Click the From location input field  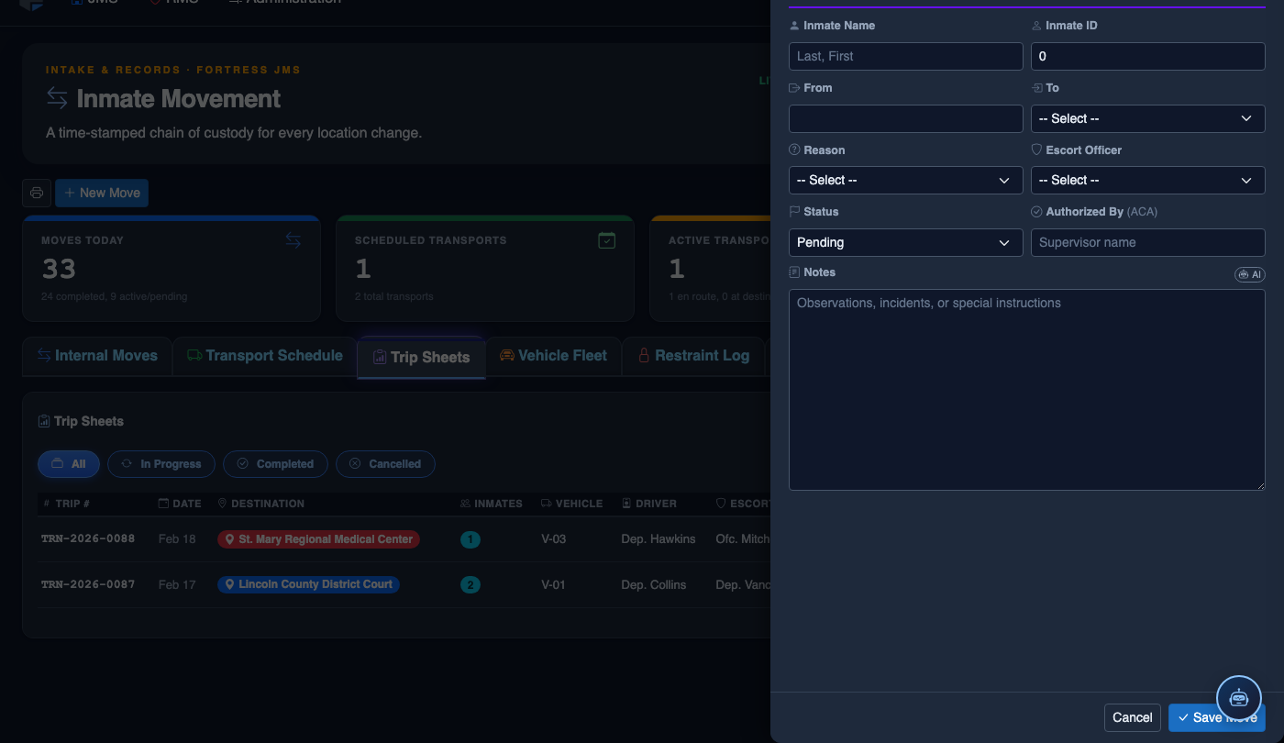coord(905,118)
